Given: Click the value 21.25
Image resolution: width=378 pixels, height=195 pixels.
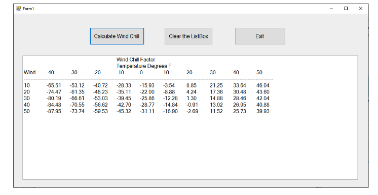Looking at the screenshot, I should (216, 85).
